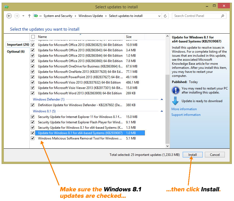Go up one level with the Up arrow
Screen dimensions: 234x201
[29, 16]
